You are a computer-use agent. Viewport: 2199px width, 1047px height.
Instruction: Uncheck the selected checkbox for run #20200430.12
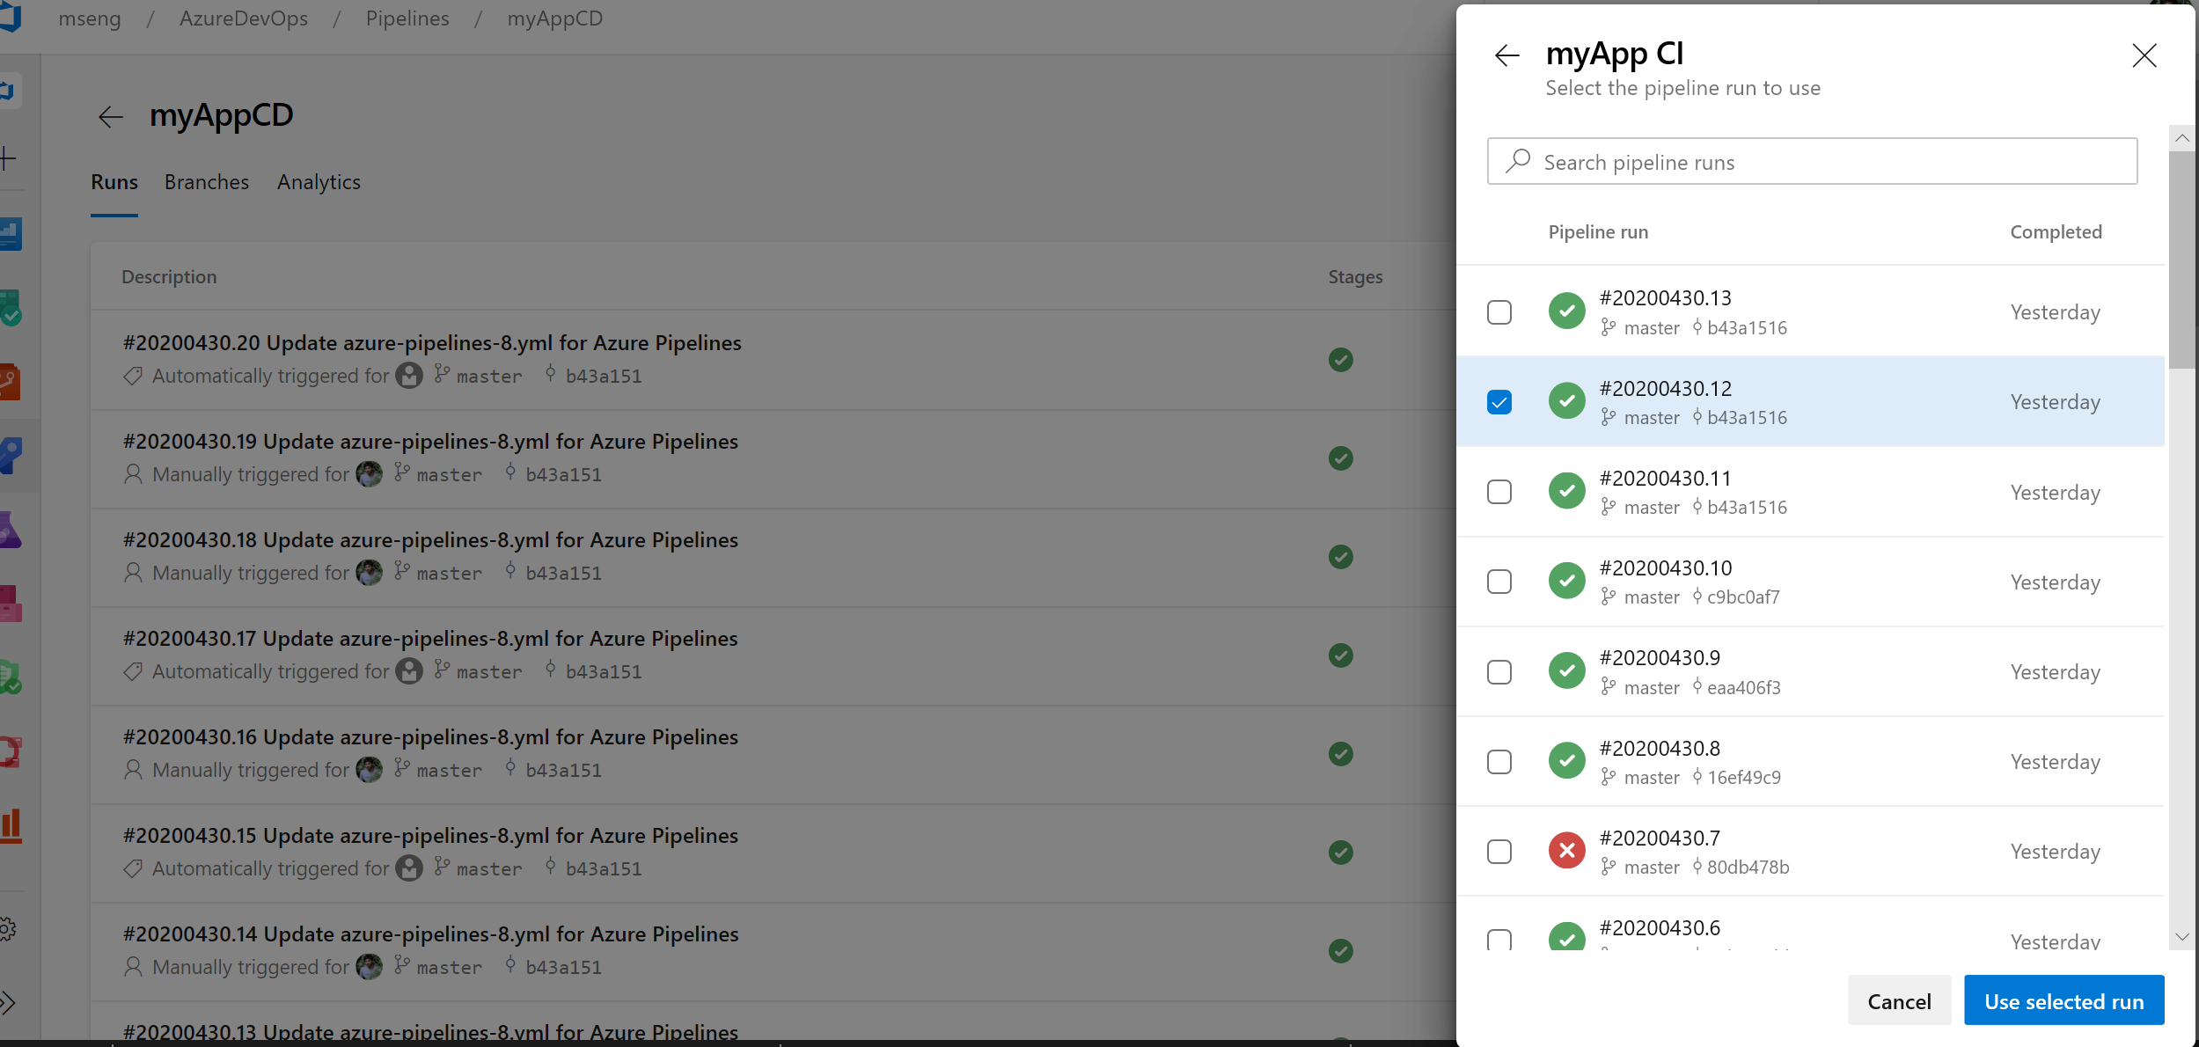[x=1499, y=401]
